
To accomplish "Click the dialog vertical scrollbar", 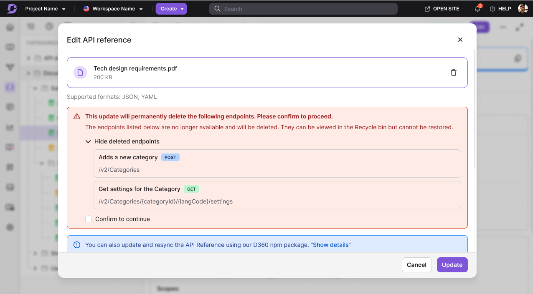I will (474, 108).
